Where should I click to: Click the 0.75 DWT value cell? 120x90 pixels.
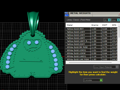[x=106, y=35]
